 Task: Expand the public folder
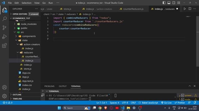tap(24, 28)
